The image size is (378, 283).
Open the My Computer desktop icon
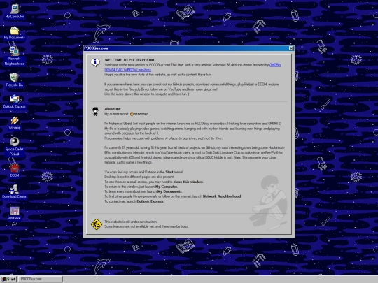[15, 11]
